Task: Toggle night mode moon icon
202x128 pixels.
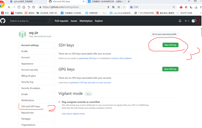Action: (x=191, y=7)
